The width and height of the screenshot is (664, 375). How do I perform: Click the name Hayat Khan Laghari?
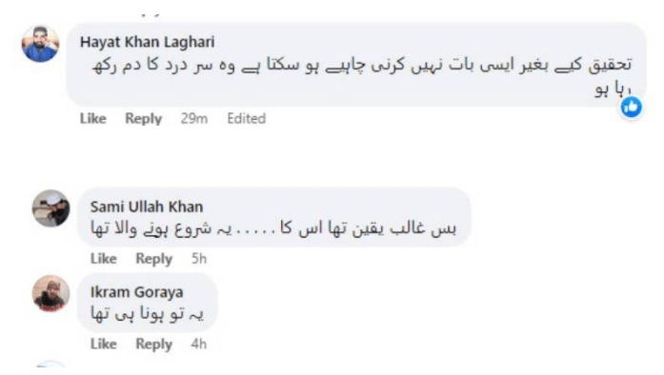147,42
